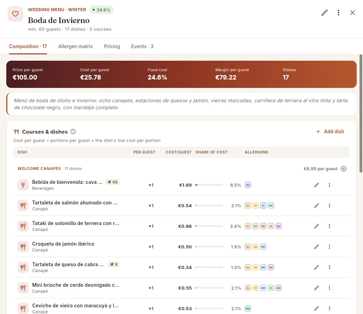
Task: Edit Ceviche de vieira row
Action: pos(317,308)
